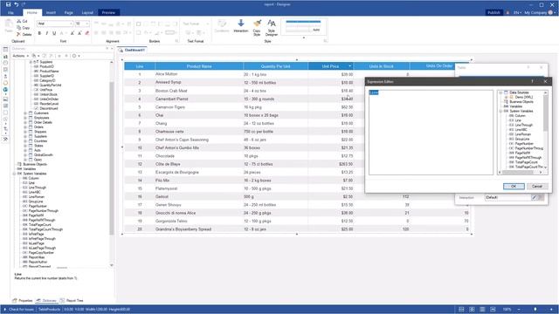Click the zoom slider handle in status bar
This screenshot has height=314, width=559.
click(535, 310)
